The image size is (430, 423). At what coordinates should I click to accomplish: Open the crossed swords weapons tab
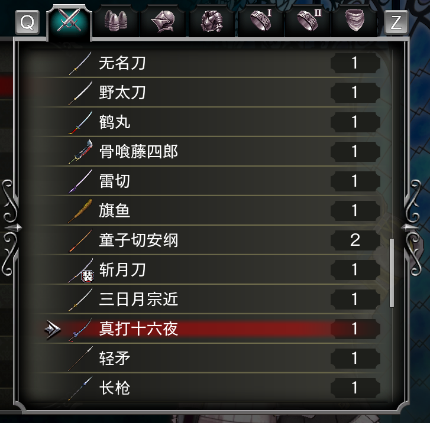pyautogui.click(x=70, y=22)
